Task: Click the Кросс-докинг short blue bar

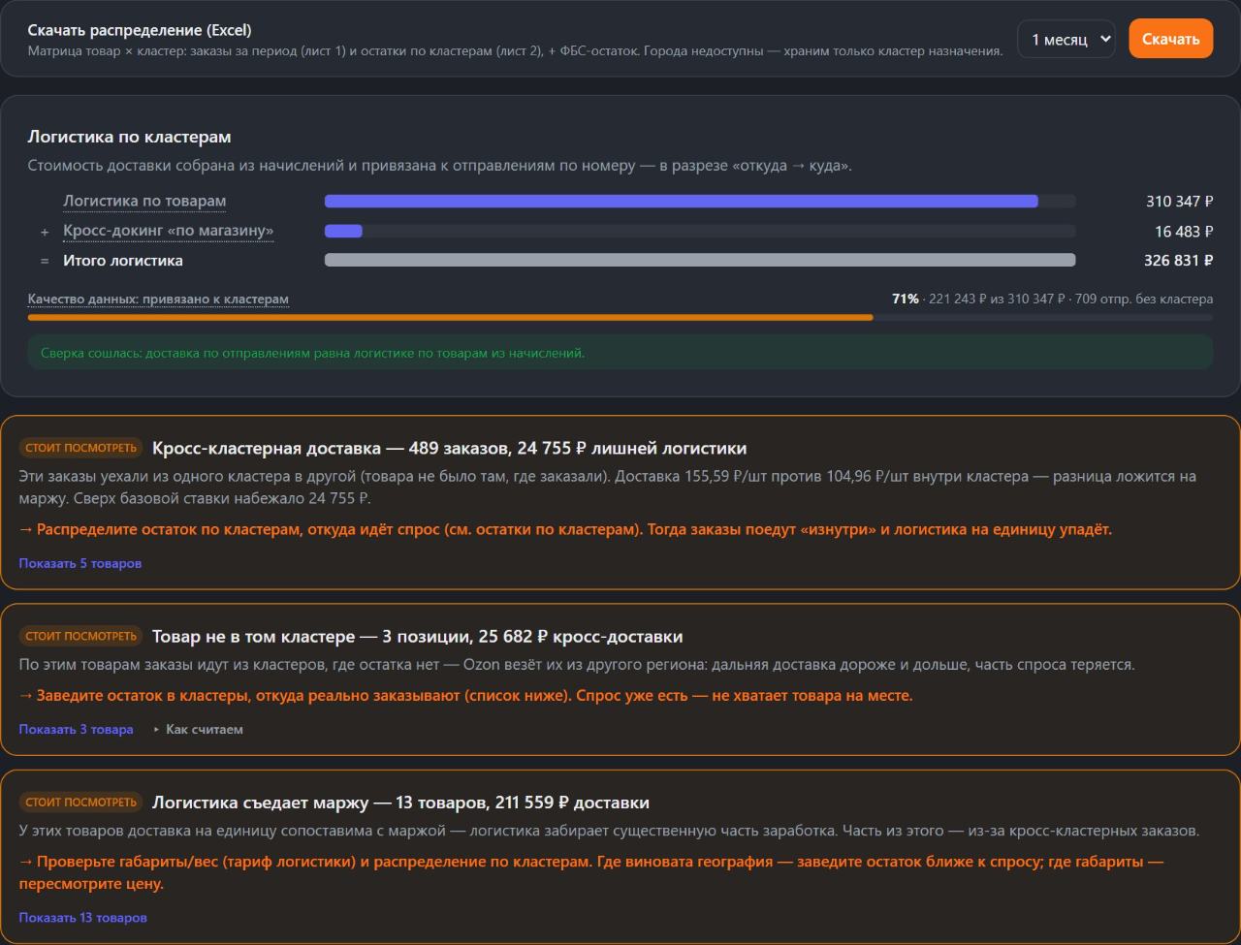Action: 343,231
